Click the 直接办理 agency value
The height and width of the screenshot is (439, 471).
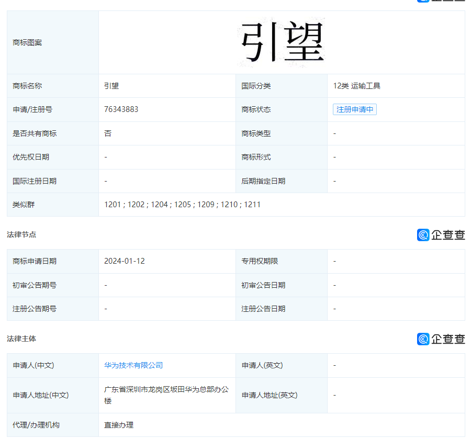(119, 425)
